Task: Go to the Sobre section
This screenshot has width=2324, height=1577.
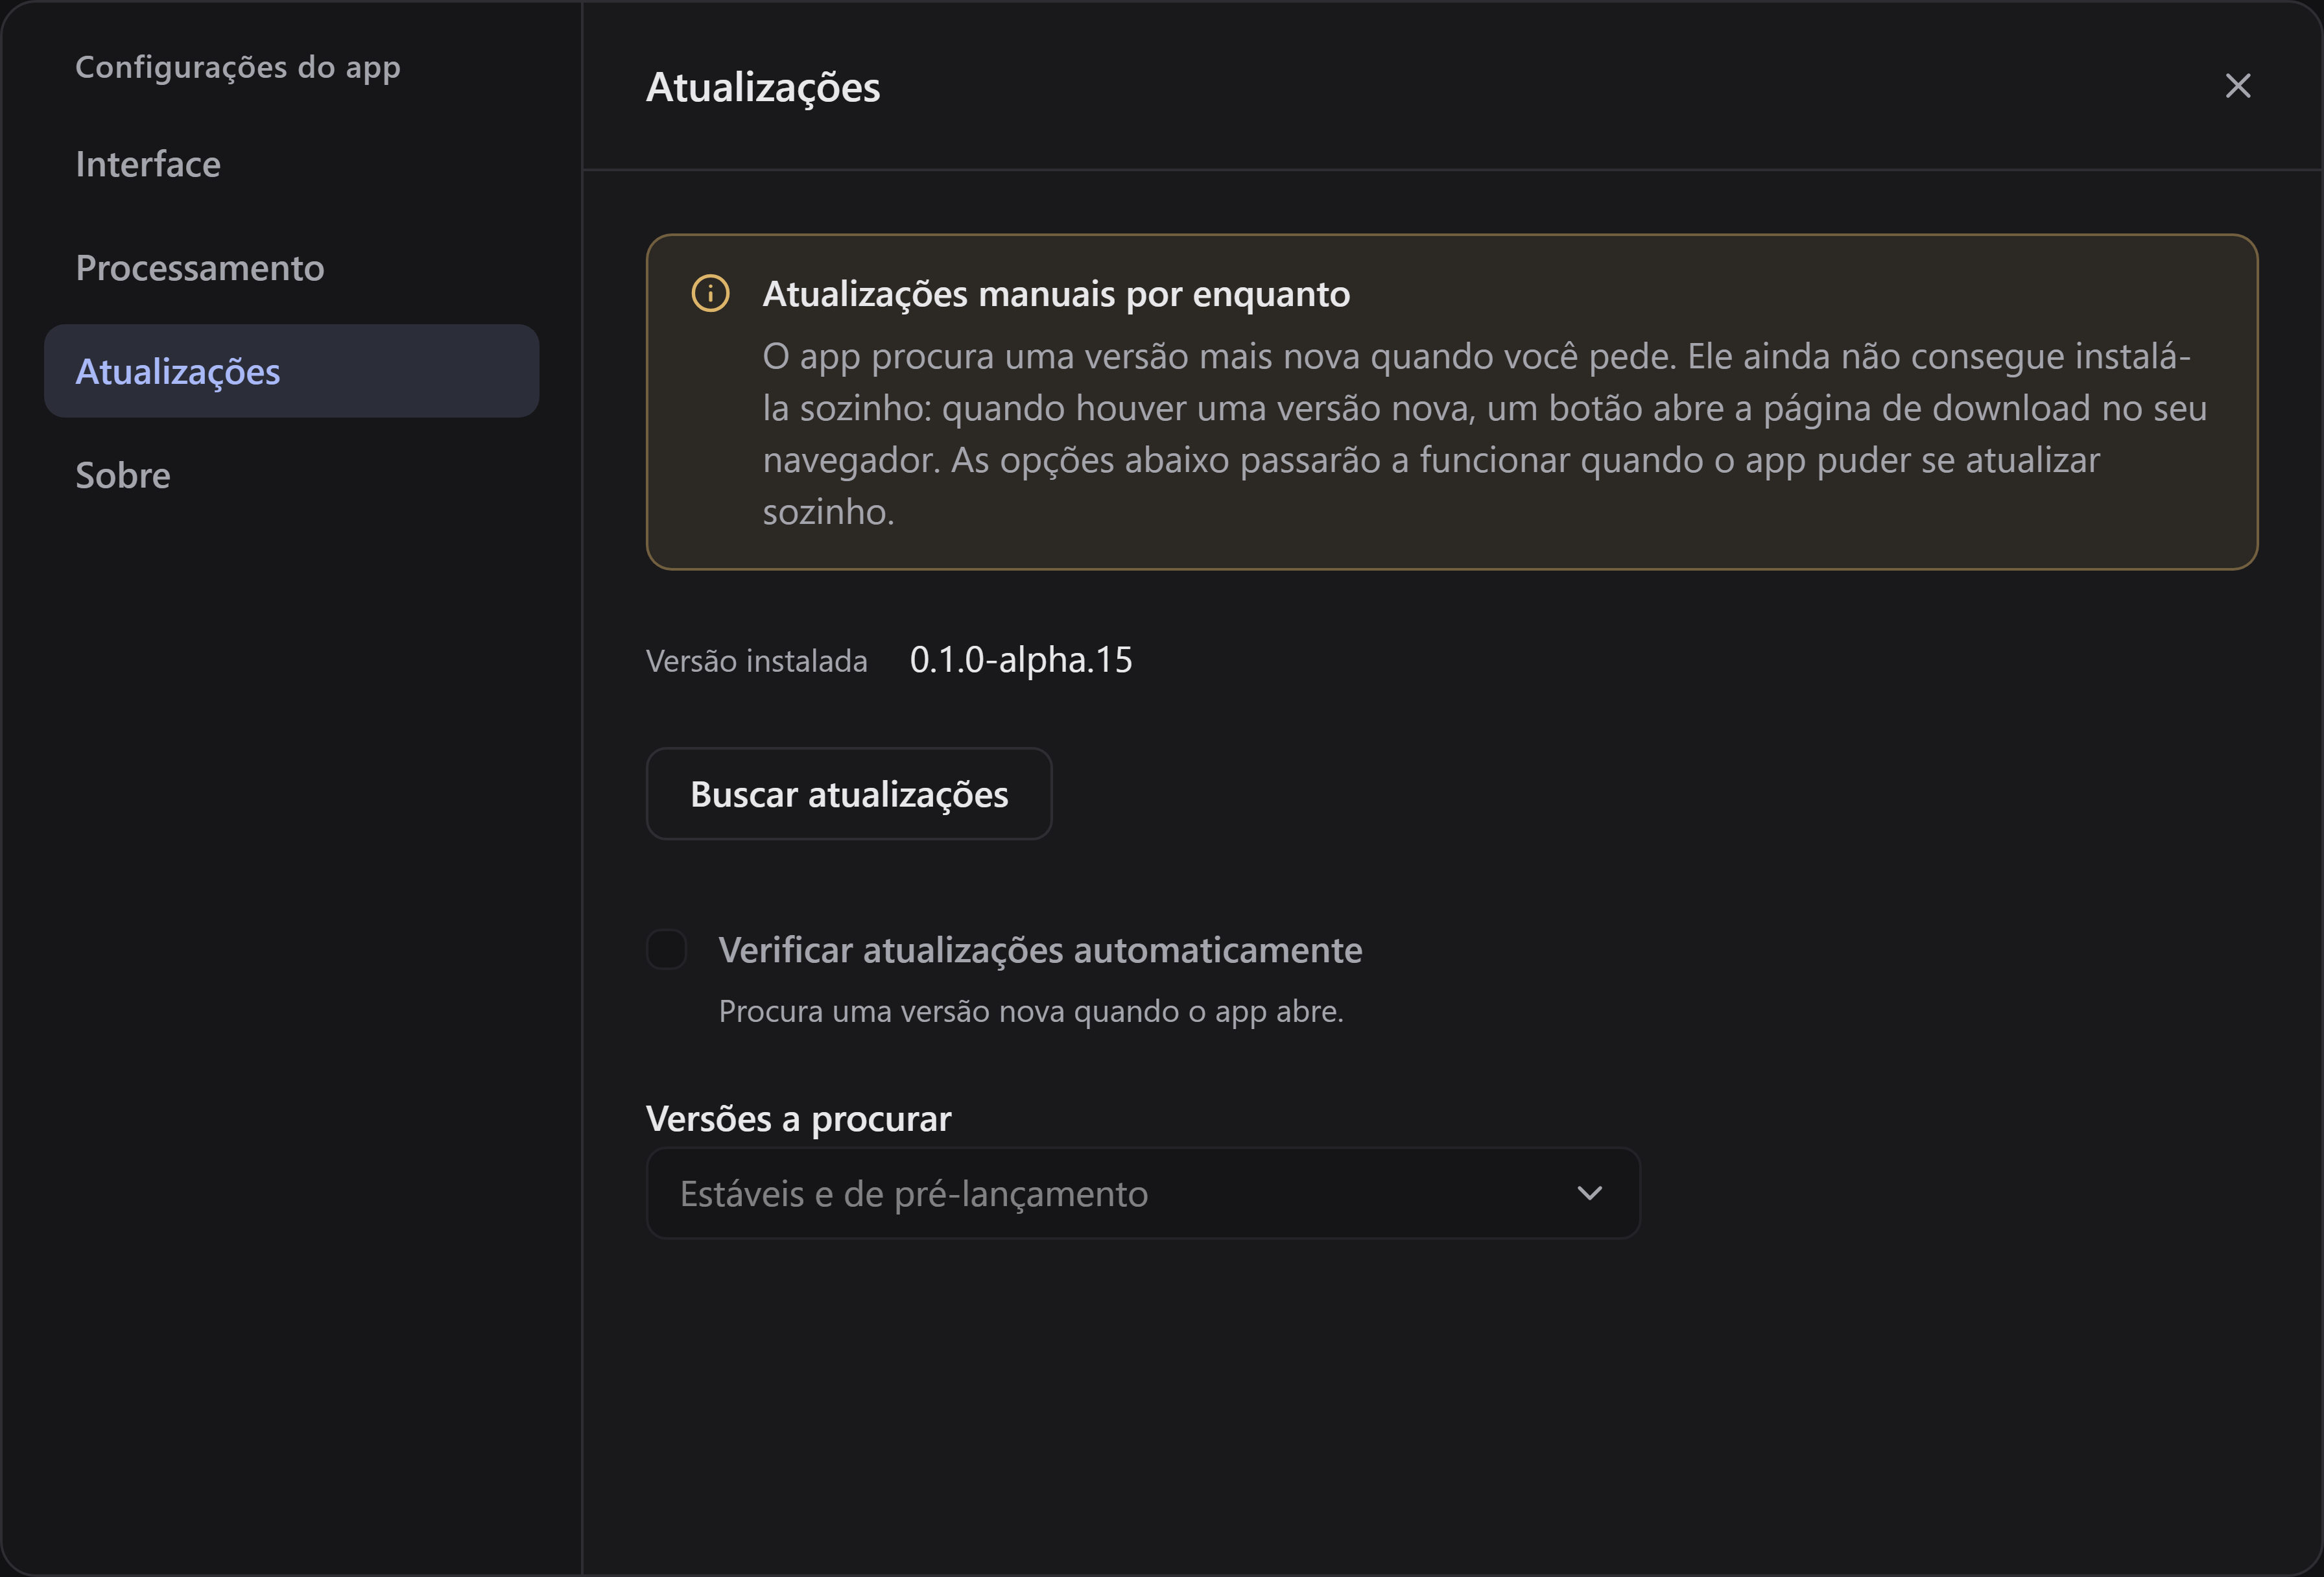Action: (291, 475)
